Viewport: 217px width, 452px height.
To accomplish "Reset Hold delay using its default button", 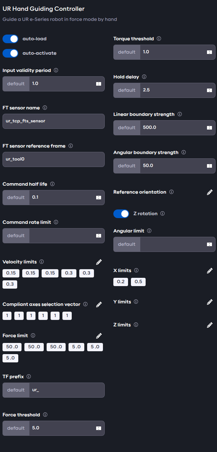I will (x=126, y=90).
